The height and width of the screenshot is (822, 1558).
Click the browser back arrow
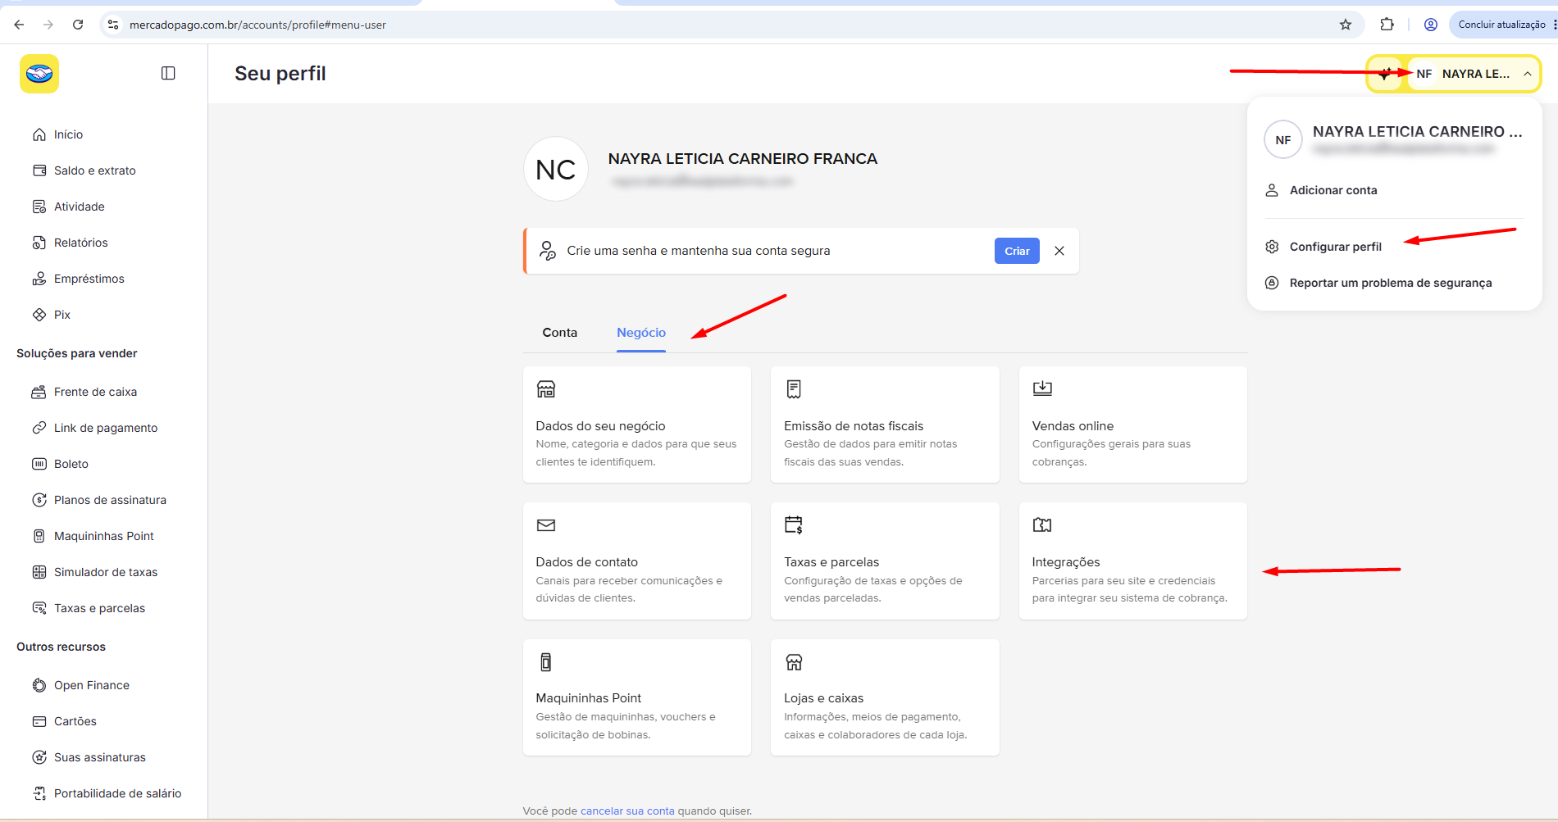pyautogui.click(x=19, y=25)
